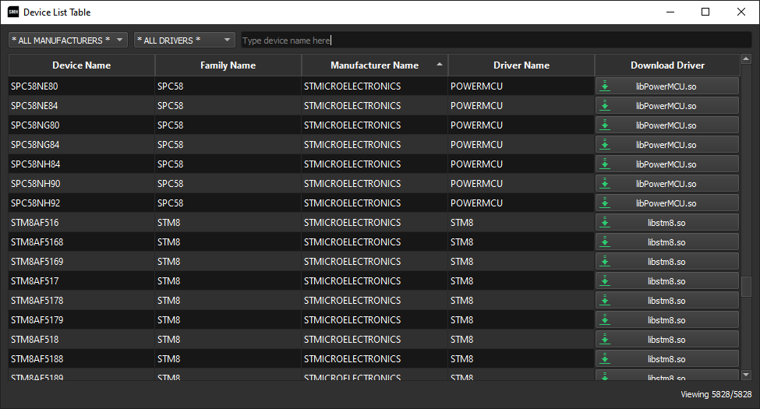
Task: Click download icon in SPC58NE84 row
Action: (x=605, y=106)
